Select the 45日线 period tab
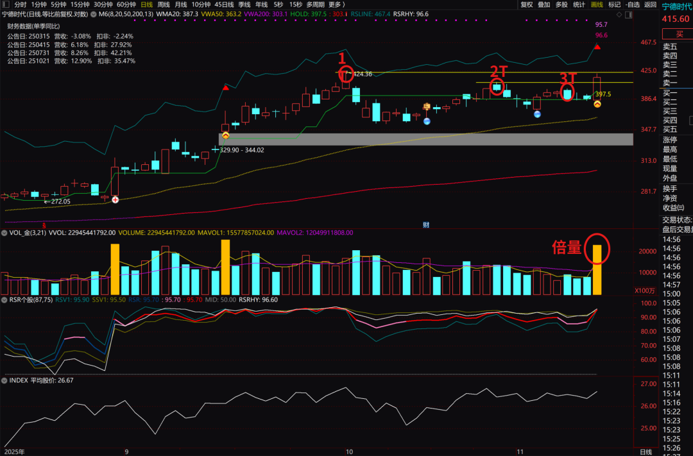Screen dimensions: 693x456 point(224,4)
